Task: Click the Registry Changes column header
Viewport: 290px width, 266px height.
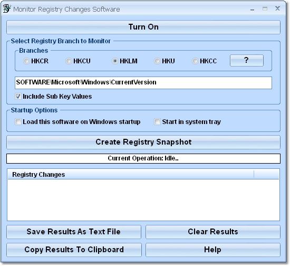Action: click(x=131, y=174)
